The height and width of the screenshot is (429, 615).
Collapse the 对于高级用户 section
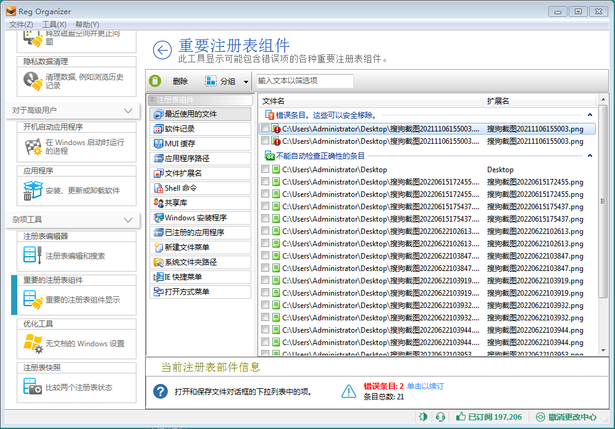128,110
